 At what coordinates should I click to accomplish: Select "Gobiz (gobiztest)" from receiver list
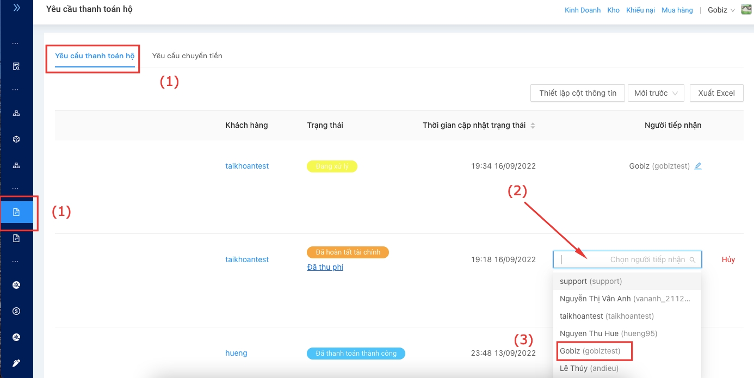[590, 351]
